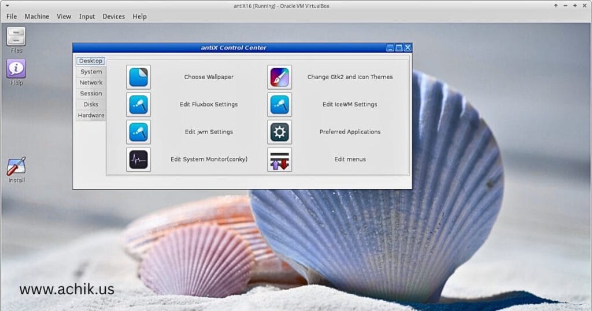Viewport: 592px width, 311px height.
Task: Switch to the Network tab
Action: click(x=91, y=83)
